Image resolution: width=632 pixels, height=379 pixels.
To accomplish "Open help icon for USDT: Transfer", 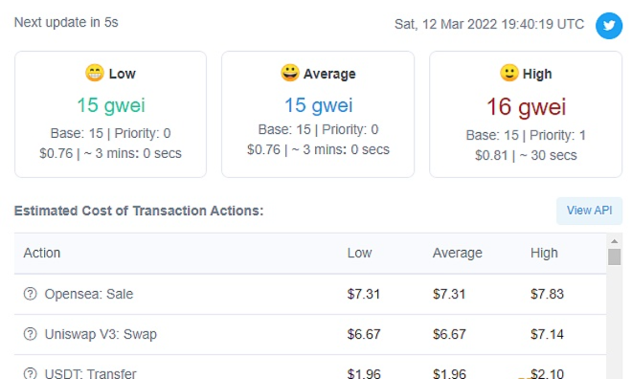I will 31,373.
